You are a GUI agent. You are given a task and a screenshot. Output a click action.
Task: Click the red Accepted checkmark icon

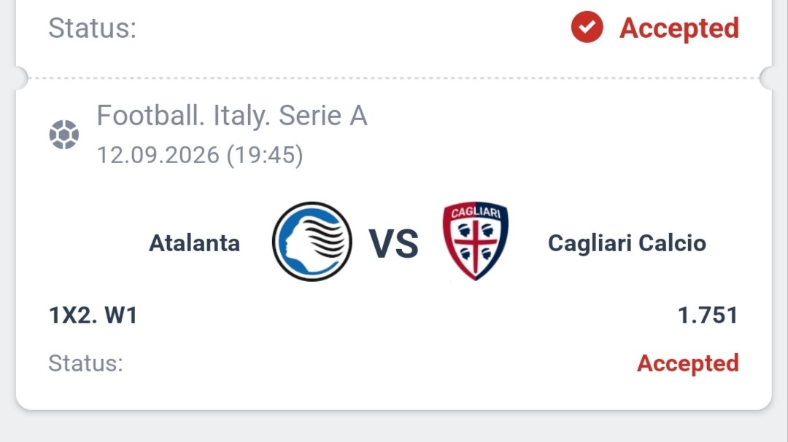click(587, 27)
